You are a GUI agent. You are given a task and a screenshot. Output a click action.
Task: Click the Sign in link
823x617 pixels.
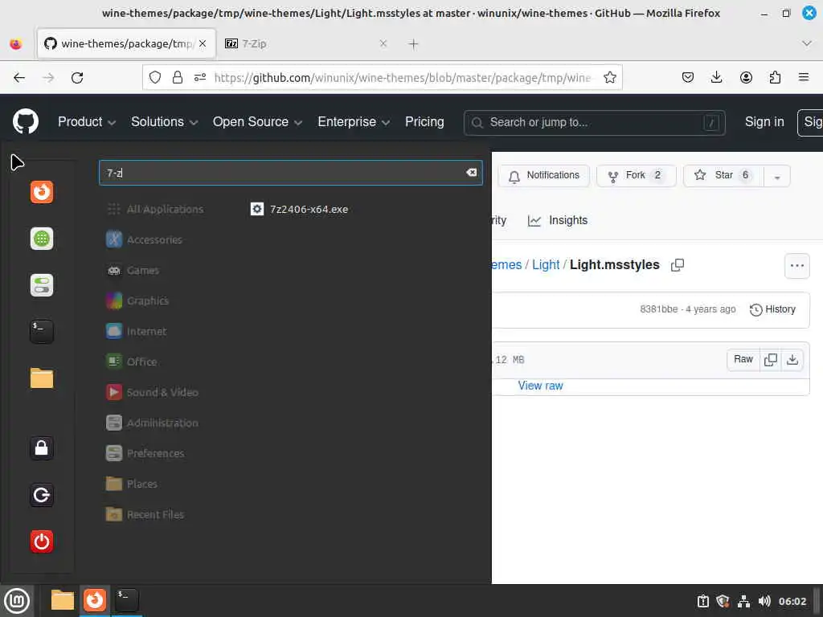[x=764, y=122]
